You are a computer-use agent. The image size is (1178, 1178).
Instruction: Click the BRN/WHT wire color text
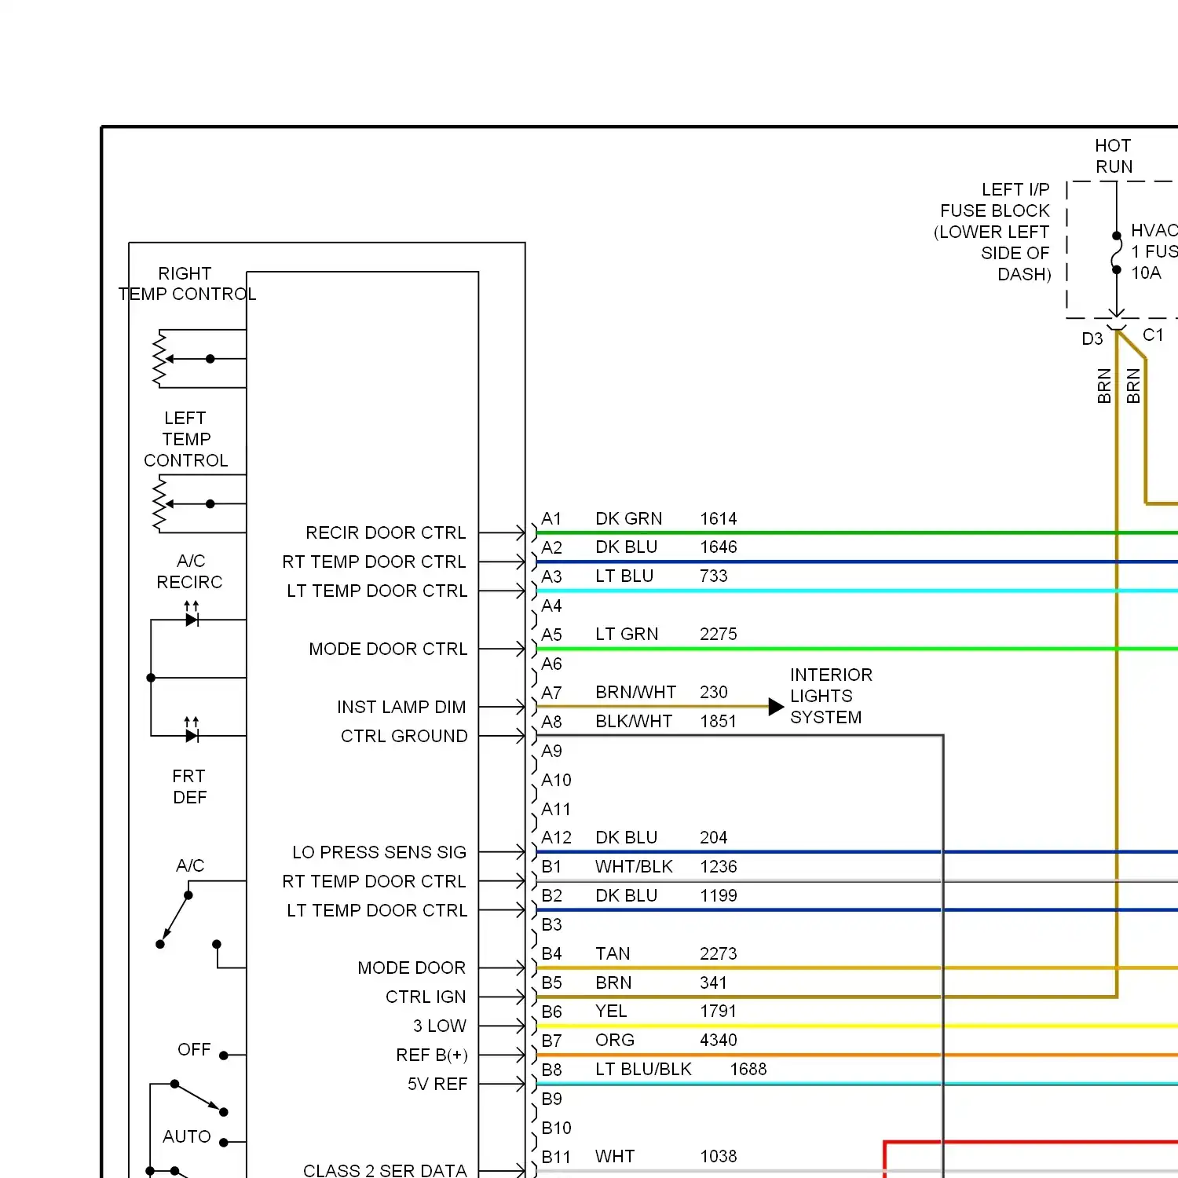(x=635, y=692)
